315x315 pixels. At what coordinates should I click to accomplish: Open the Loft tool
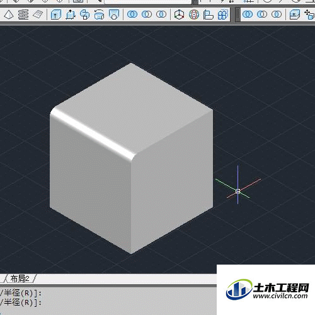(x=114, y=14)
